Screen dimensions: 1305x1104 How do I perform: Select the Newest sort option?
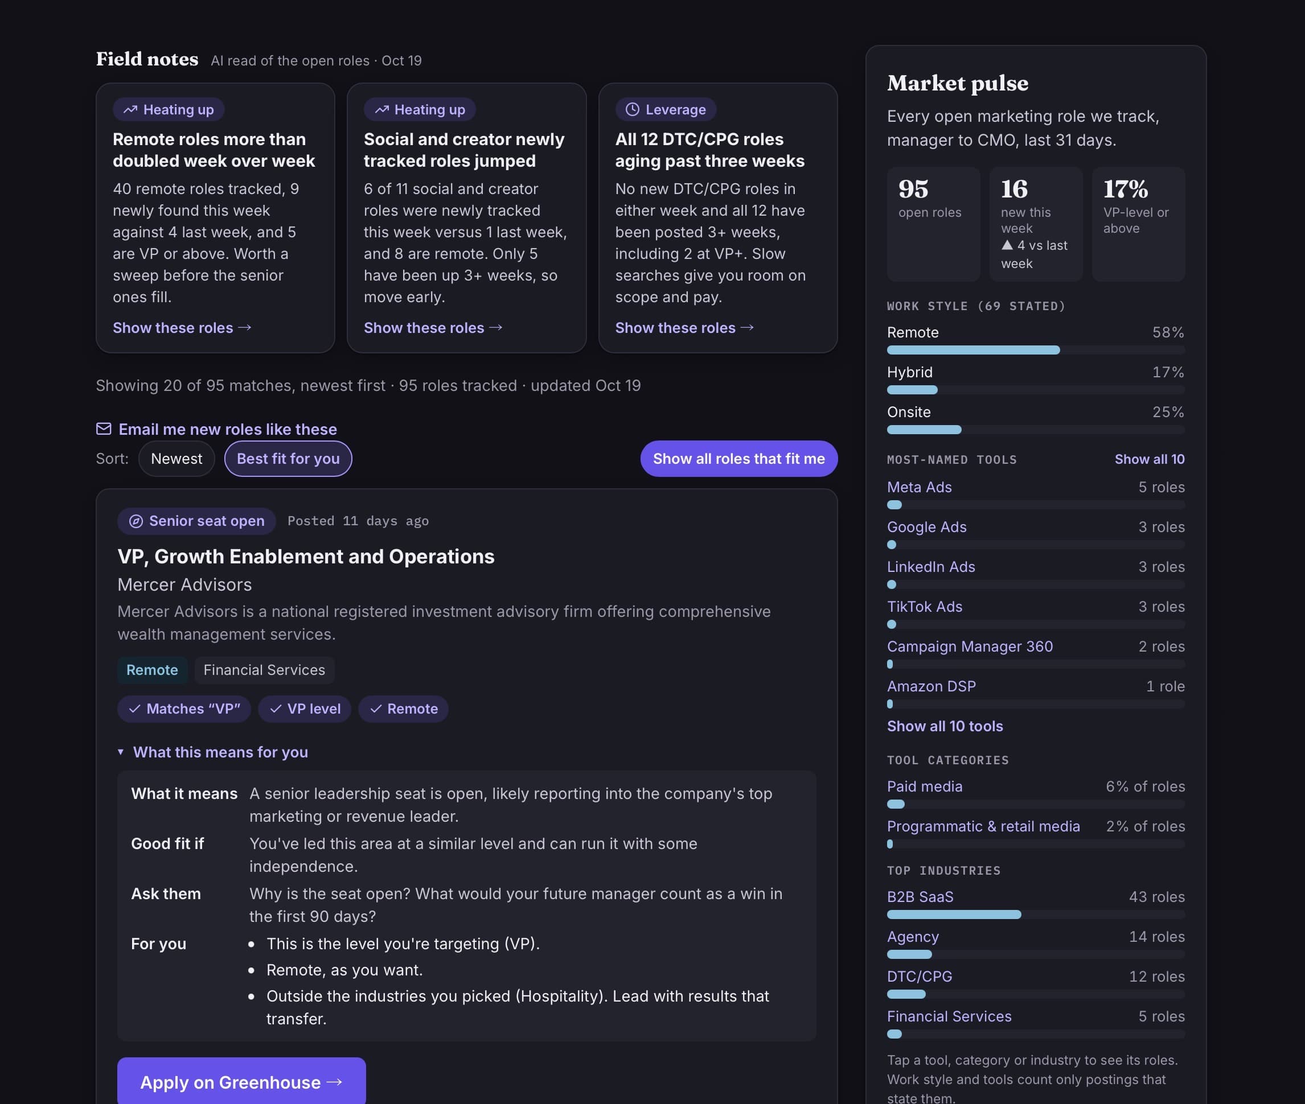[177, 459]
